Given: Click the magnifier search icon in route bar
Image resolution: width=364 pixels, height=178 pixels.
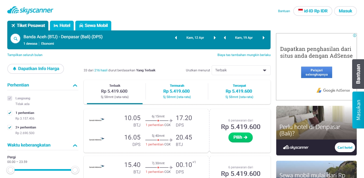Looking at the screenshot, I should tap(16, 39).
